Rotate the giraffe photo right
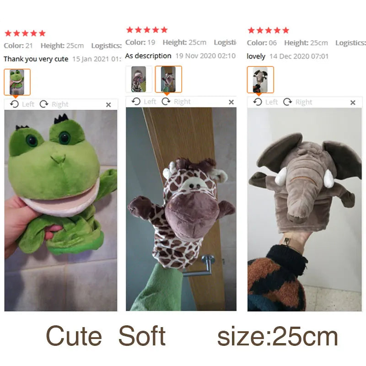 pos(176,102)
